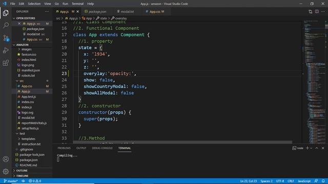Open the Run and Debug view
The height and width of the screenshot is (184, 328).
pos(6,50)
